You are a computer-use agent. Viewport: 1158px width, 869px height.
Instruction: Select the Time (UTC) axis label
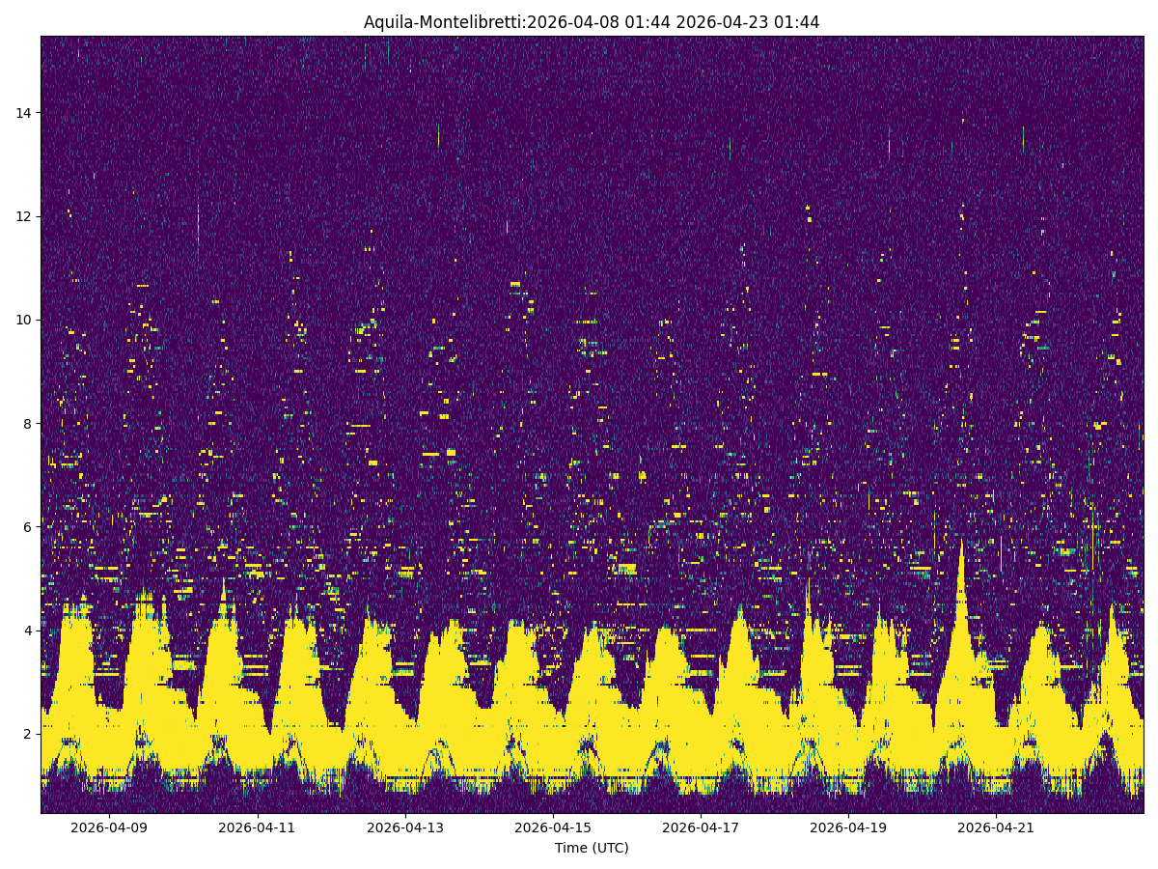(x=592, y=847)
